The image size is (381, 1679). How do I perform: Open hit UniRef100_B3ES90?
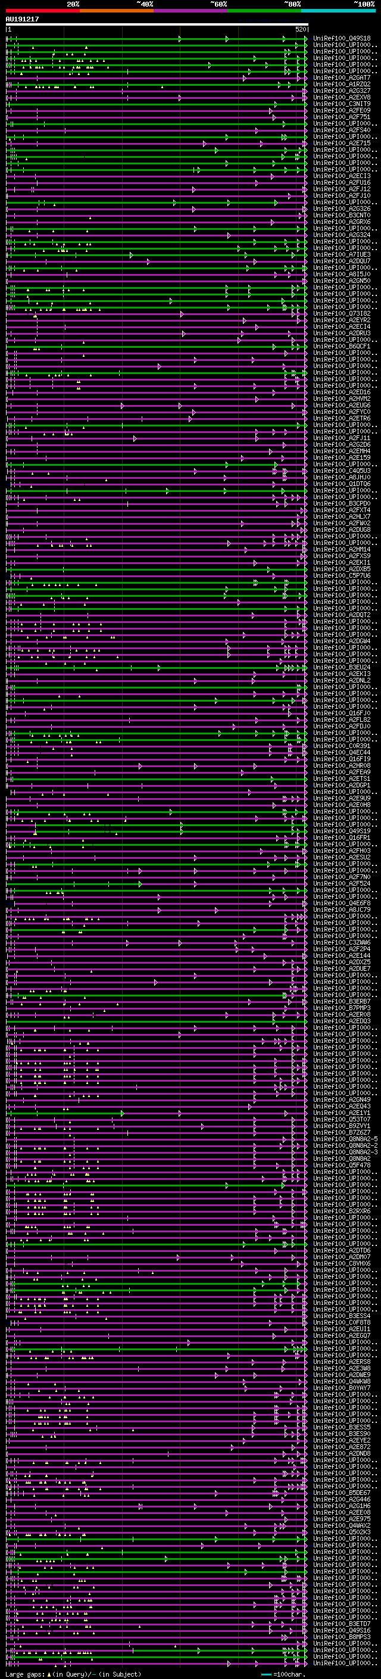coord(342,1433)
